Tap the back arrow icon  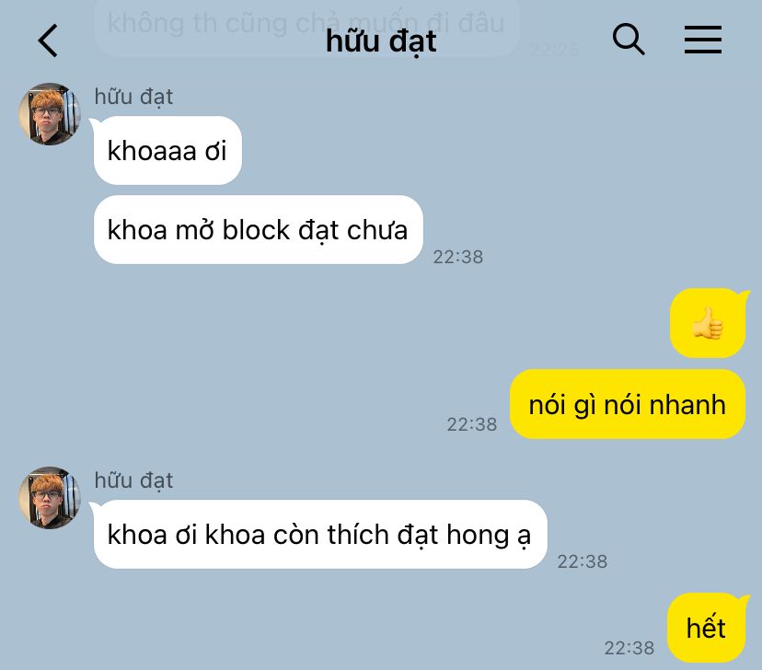click(x=48, y=40)
